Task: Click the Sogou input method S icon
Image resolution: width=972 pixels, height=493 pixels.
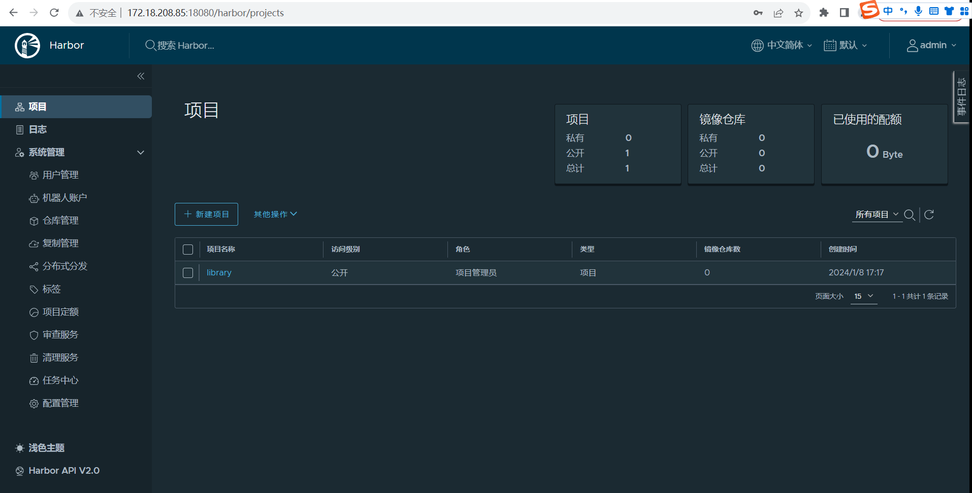Action: 869,10
